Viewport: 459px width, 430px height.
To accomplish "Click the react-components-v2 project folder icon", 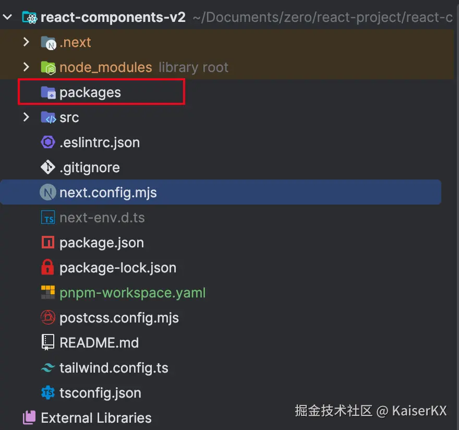I will (30, 17).
